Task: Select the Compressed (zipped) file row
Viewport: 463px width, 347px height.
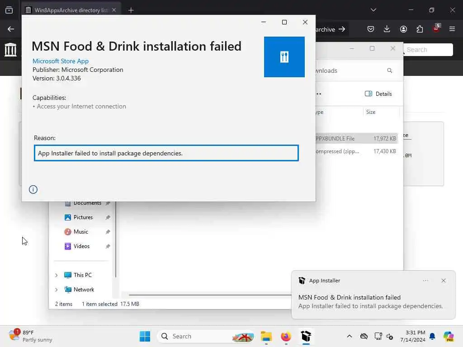Action: [x=357, y=151]
